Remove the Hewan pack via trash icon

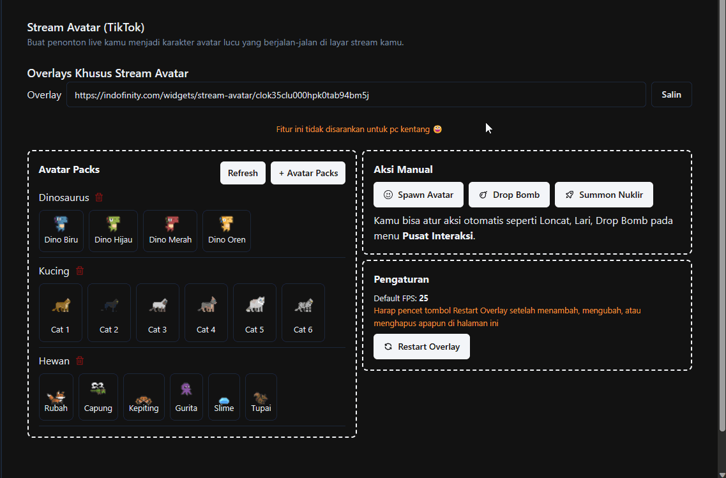pos(80,361)
